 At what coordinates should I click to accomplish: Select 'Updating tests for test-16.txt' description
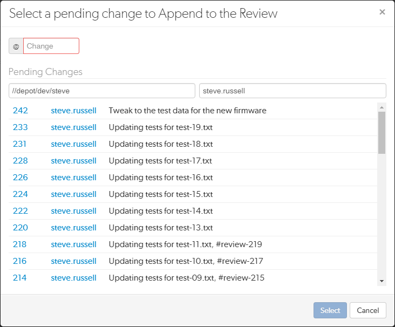pos(161,178)
